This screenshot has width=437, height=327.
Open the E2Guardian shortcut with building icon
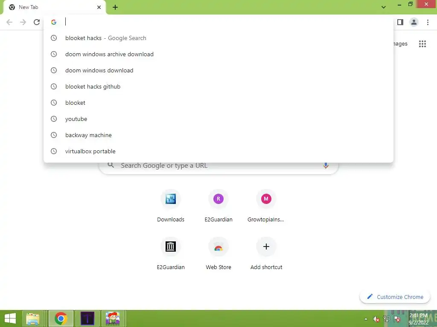[171, 253]
